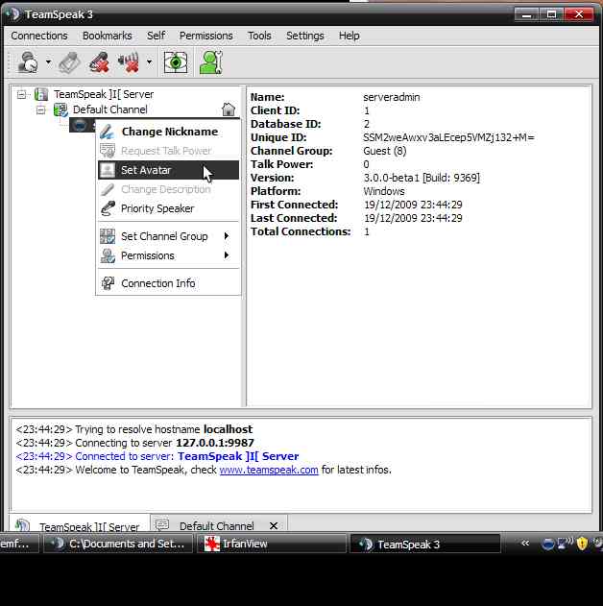Click the microphone icon beside Priority Speaker
603x606 pixels.
click(108, 208)
